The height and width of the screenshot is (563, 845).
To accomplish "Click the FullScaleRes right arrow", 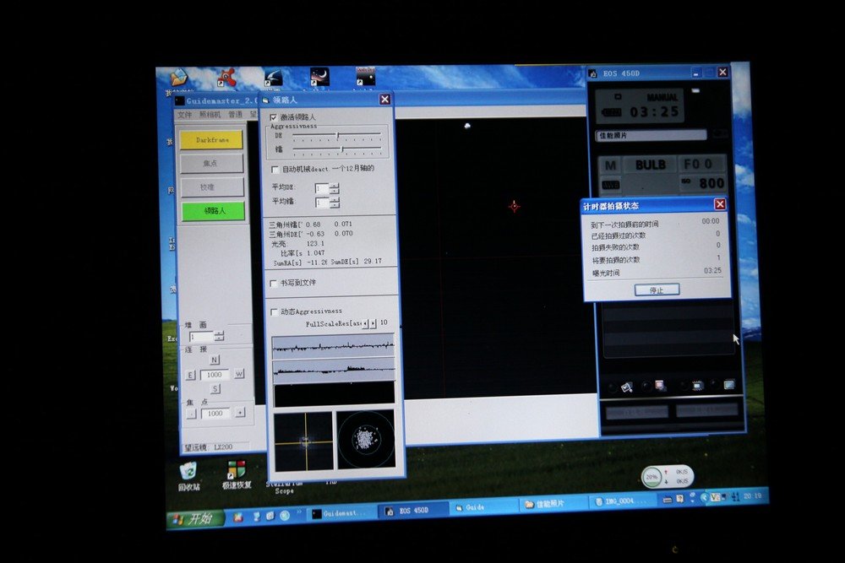I will click(373, 323).
